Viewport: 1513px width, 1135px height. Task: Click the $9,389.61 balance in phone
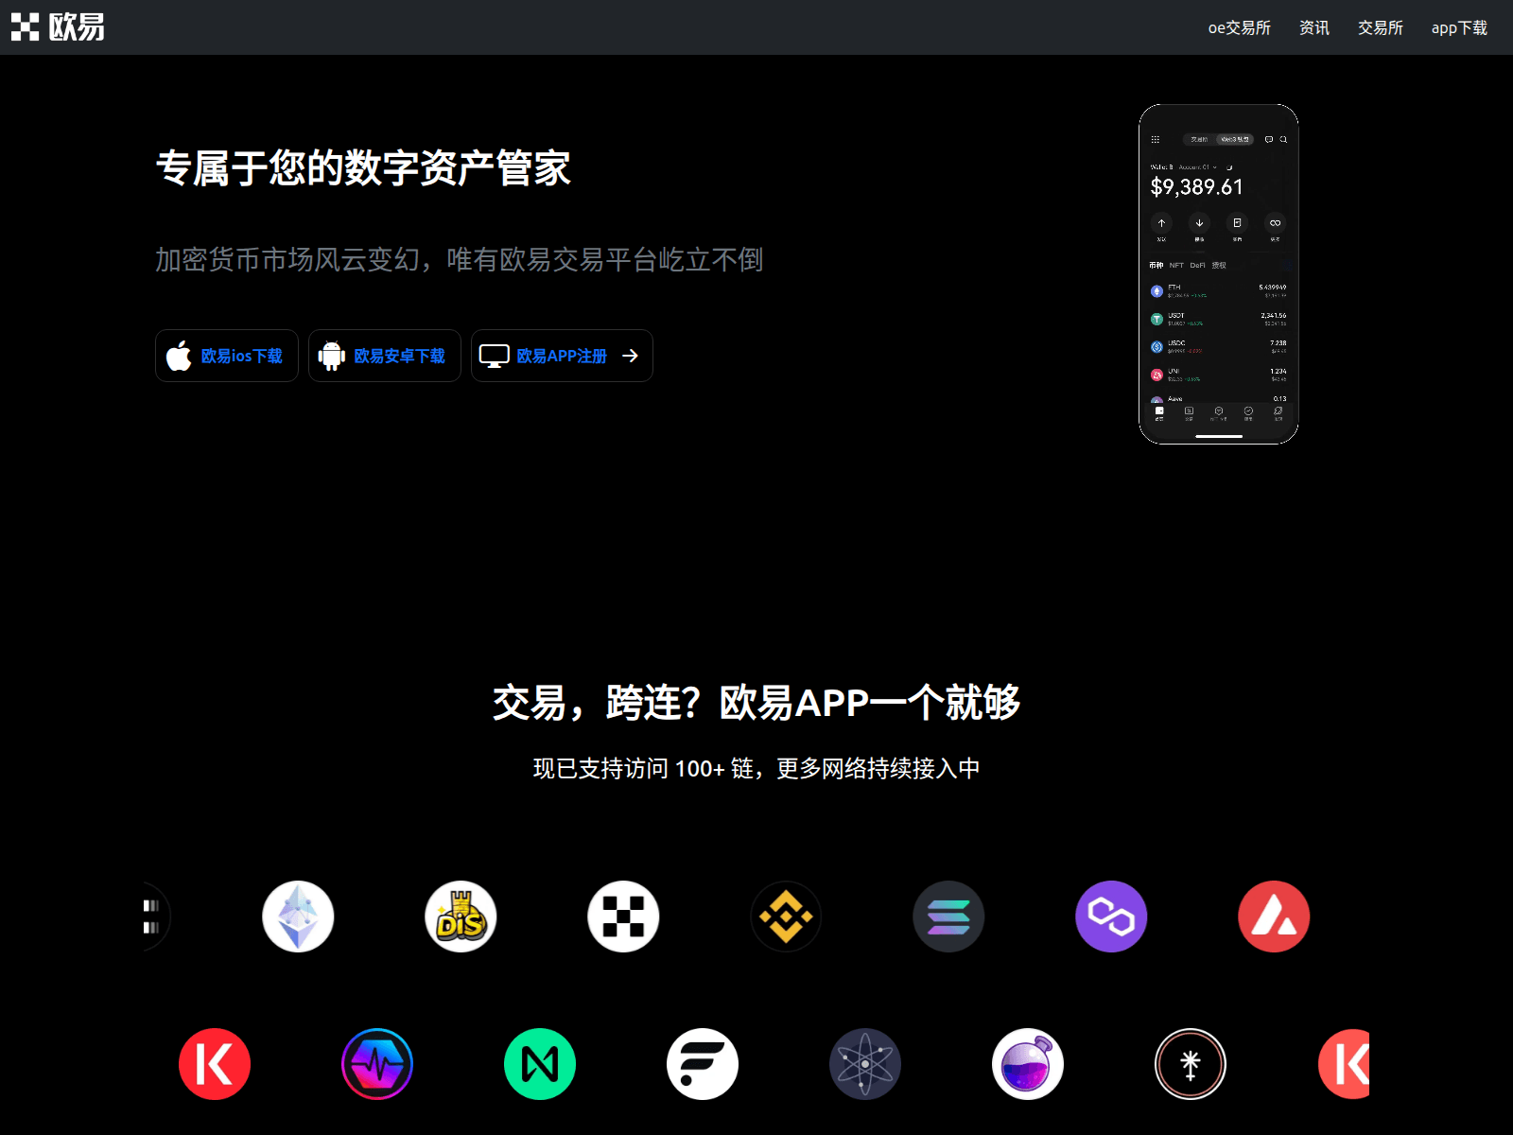[1196, 187]
